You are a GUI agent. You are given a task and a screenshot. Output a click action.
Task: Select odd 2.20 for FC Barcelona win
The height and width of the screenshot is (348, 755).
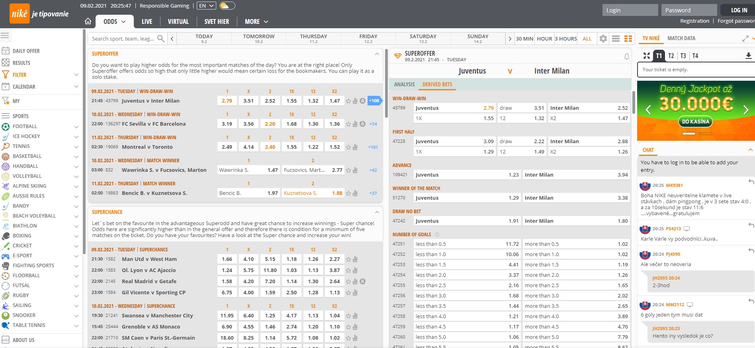click(x=270, y=124)
